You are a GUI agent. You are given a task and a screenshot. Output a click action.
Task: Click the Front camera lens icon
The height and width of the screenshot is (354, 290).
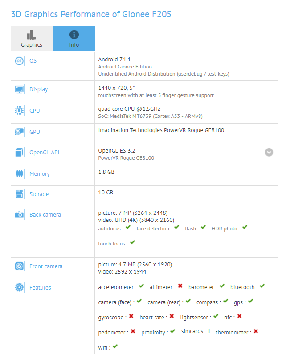[x=19, y=266]
